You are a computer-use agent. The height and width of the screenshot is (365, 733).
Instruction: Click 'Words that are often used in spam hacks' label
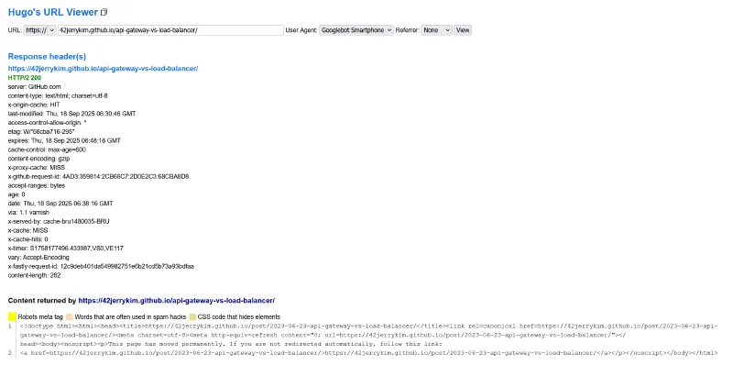tap(130, 316)
